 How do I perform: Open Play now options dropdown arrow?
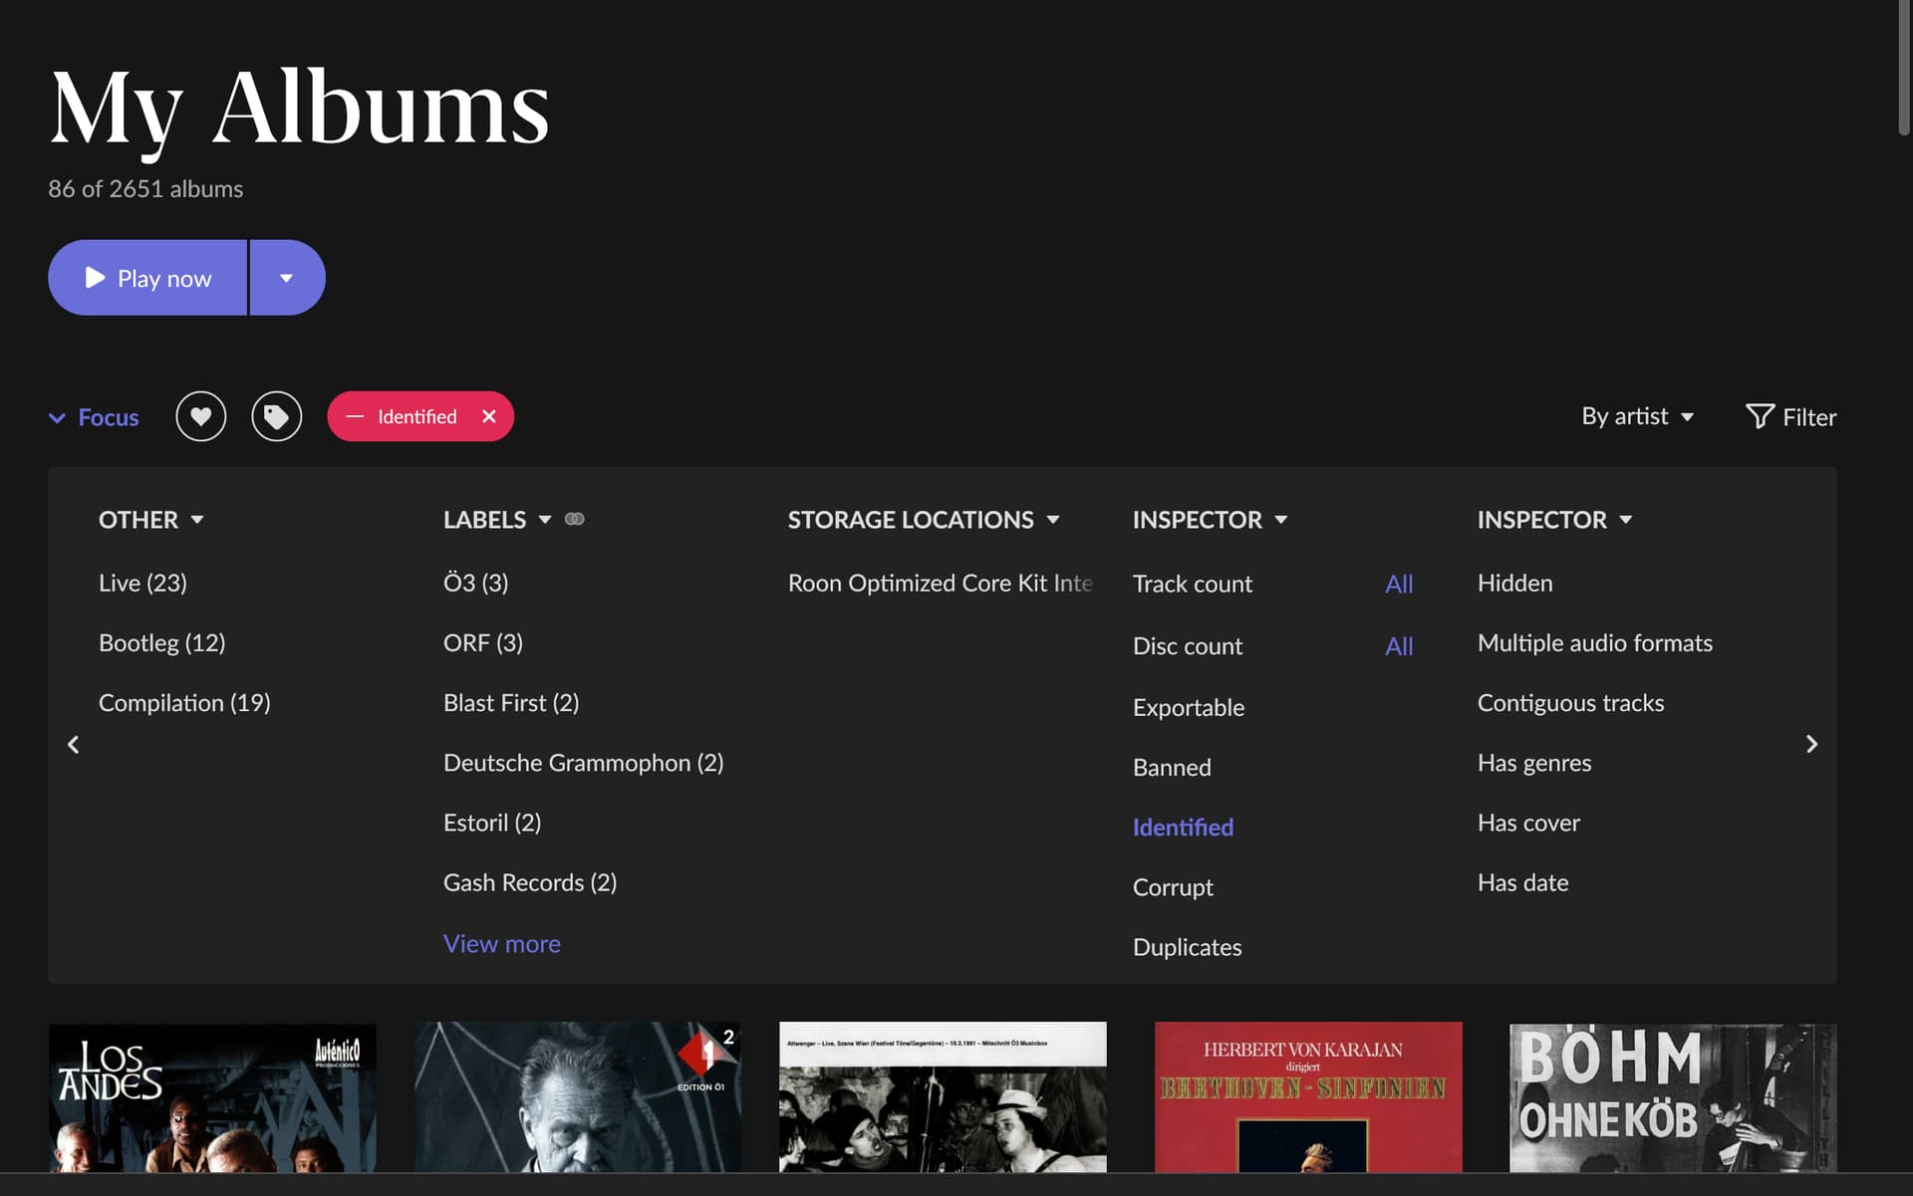click(286, 278)
